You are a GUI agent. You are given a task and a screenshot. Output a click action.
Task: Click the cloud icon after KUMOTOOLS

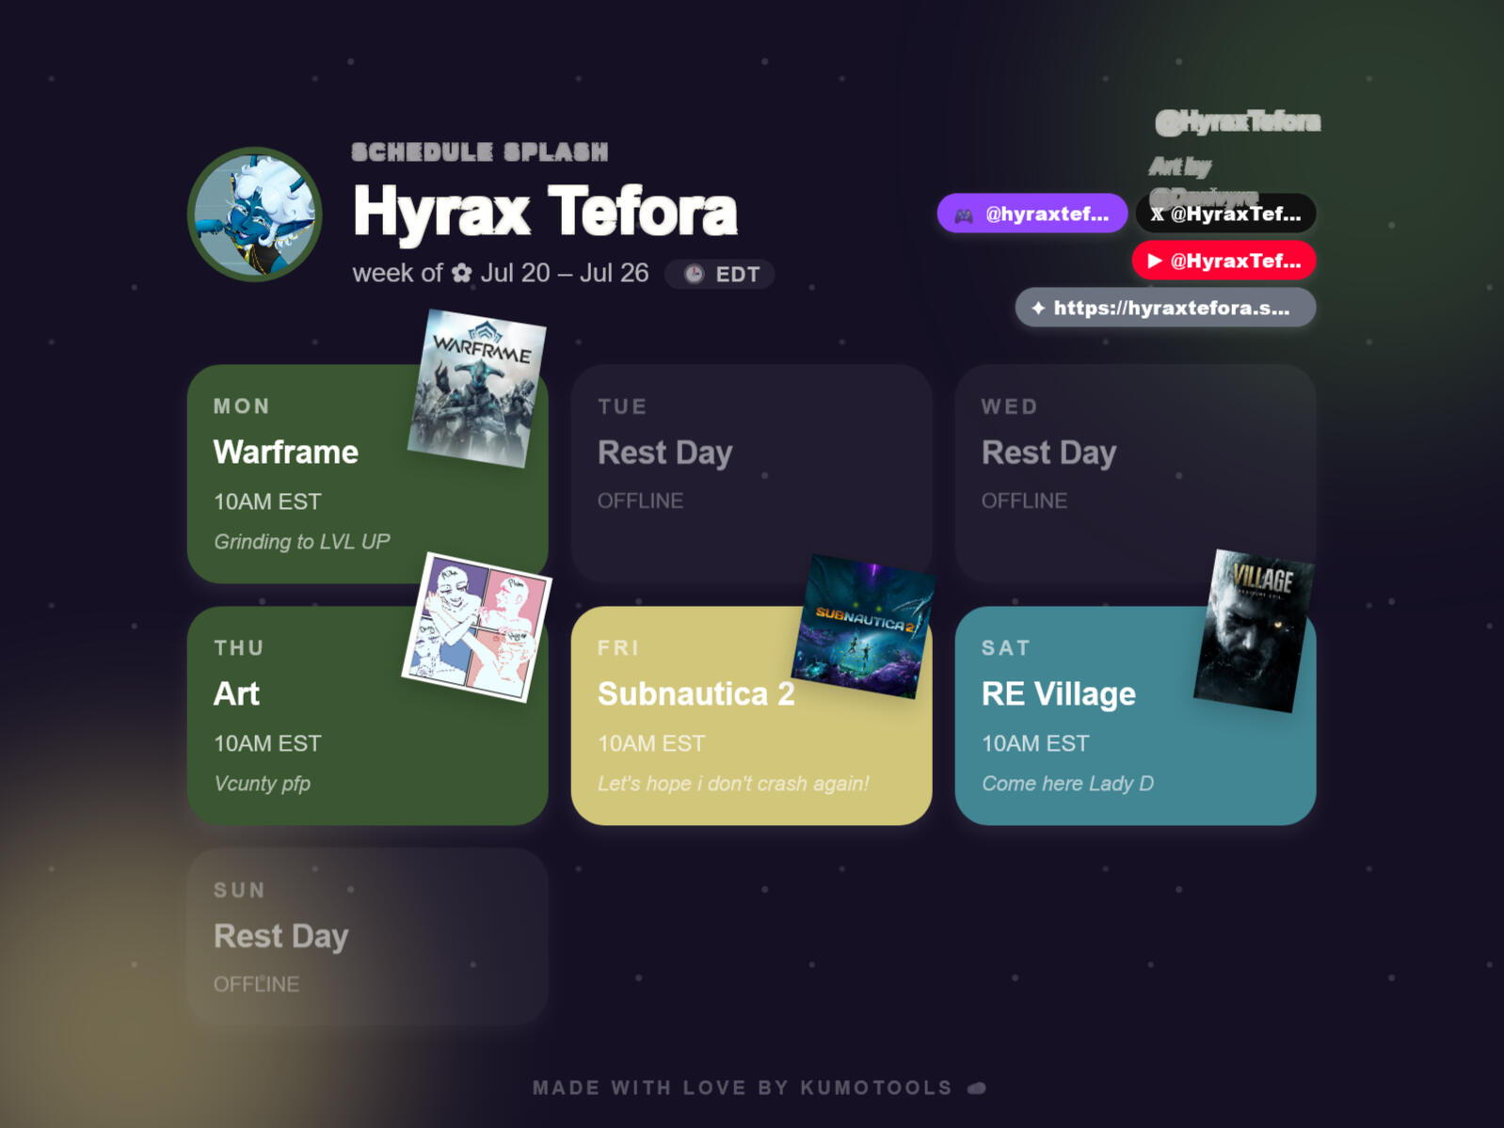click(977, 1088)
